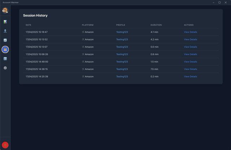Open Testing123 profile in 14:36:15 row

122,69
